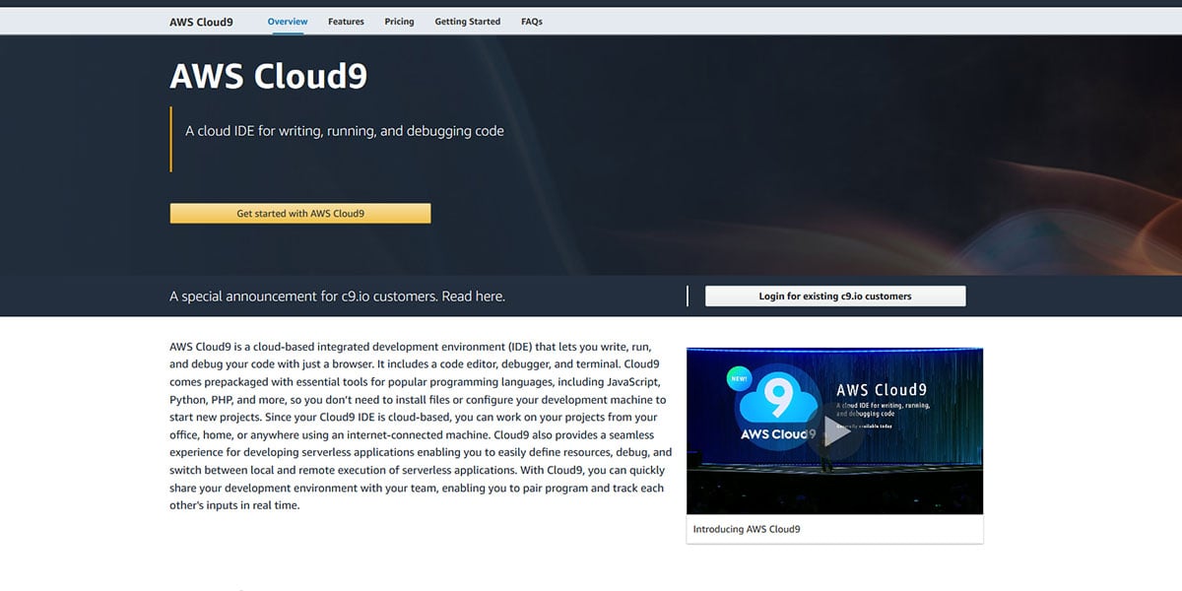Click the AWS Cloud9 title inside video

click(882, 390)
